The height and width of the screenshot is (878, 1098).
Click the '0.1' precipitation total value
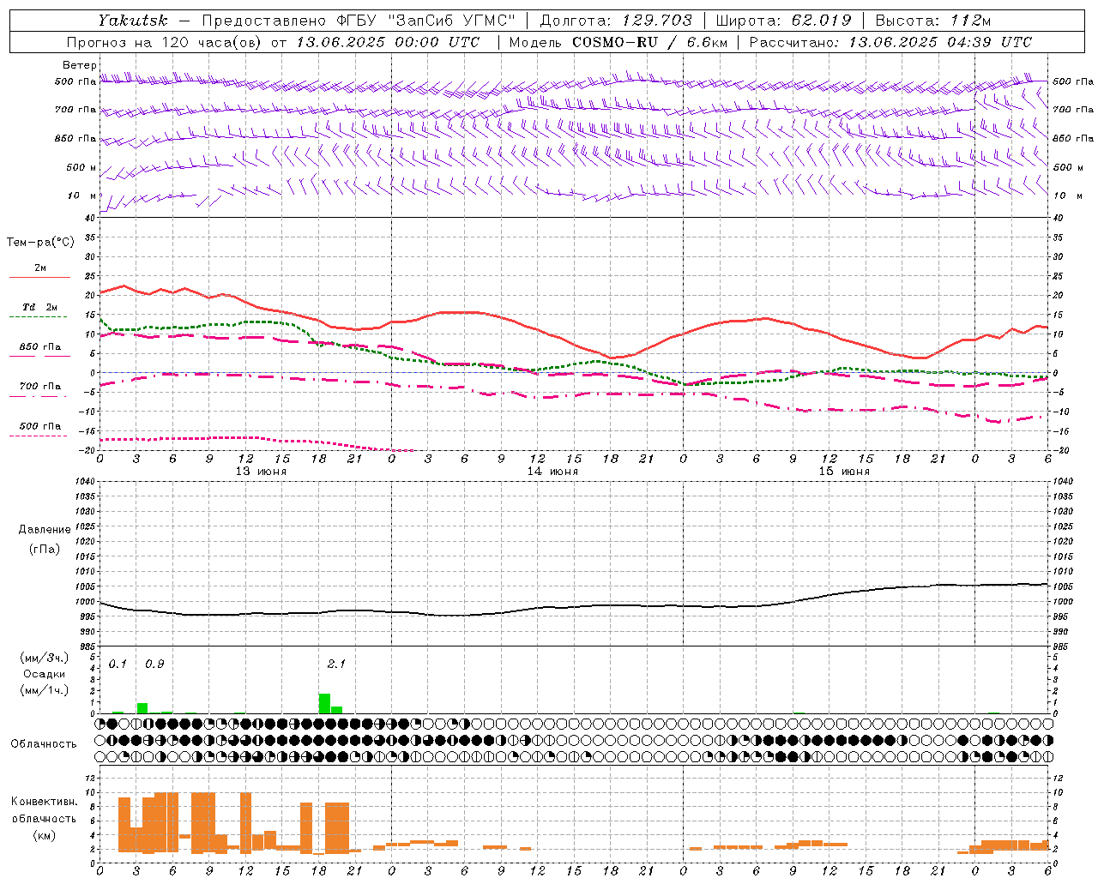118,665
